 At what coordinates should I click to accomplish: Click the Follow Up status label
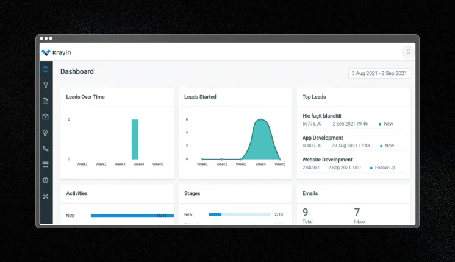click(x=385, y=168)
